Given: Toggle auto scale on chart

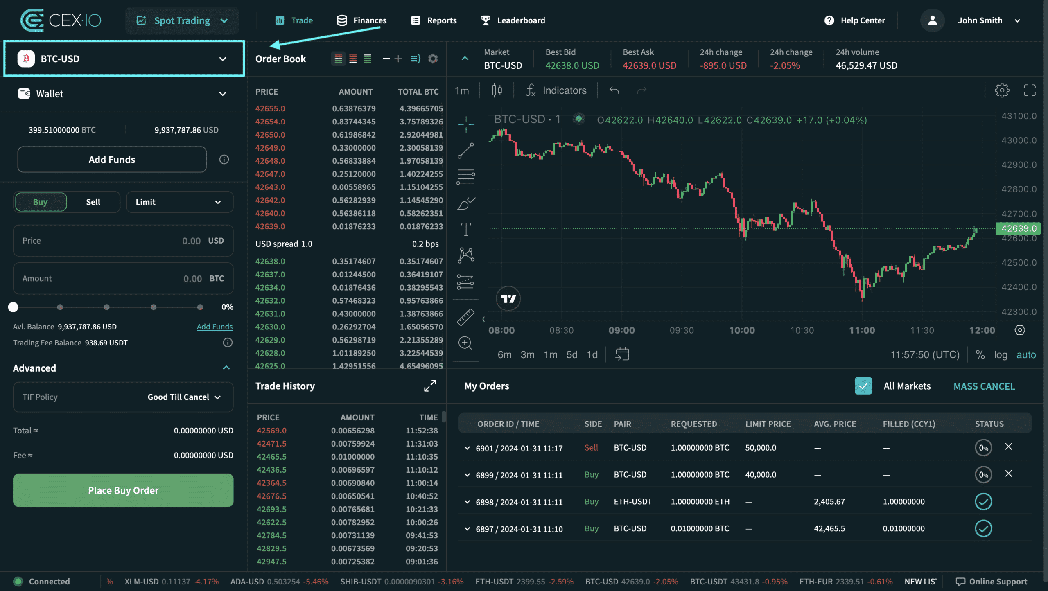Looking at the screenshot, I should coord(1026,354).
